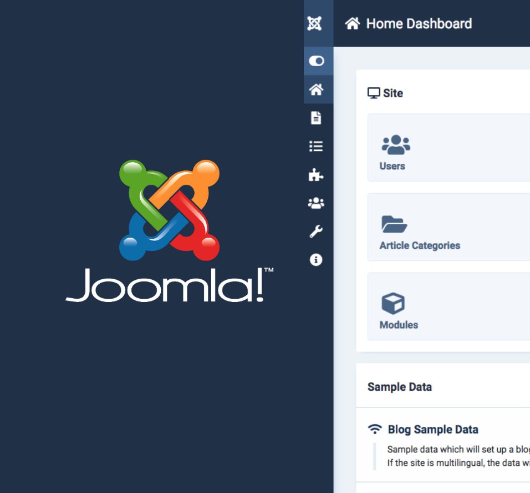
Task: Click the Joomla logo icon in sidebar
Action: [314, 23]
